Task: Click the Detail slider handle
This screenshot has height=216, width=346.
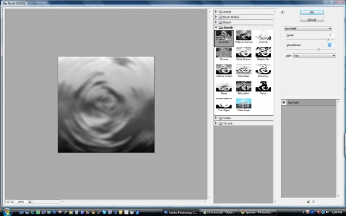Action: 328,39
